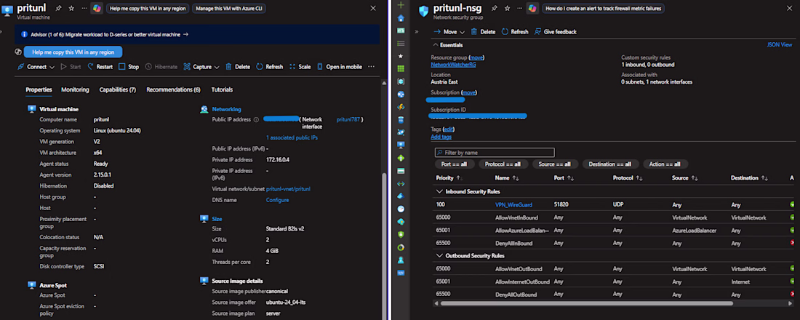
Task: Open the pritunl787 network interface link
Action: coord(348,119)
